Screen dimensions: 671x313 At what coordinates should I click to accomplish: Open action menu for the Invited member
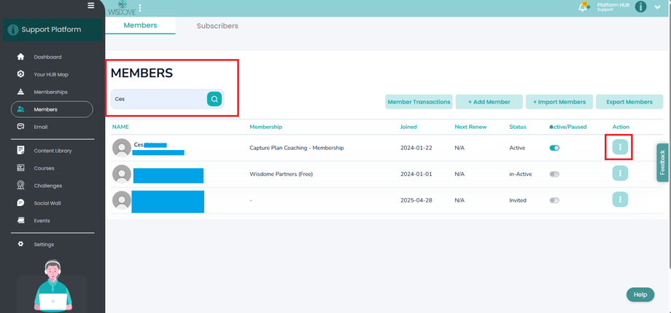620,199
